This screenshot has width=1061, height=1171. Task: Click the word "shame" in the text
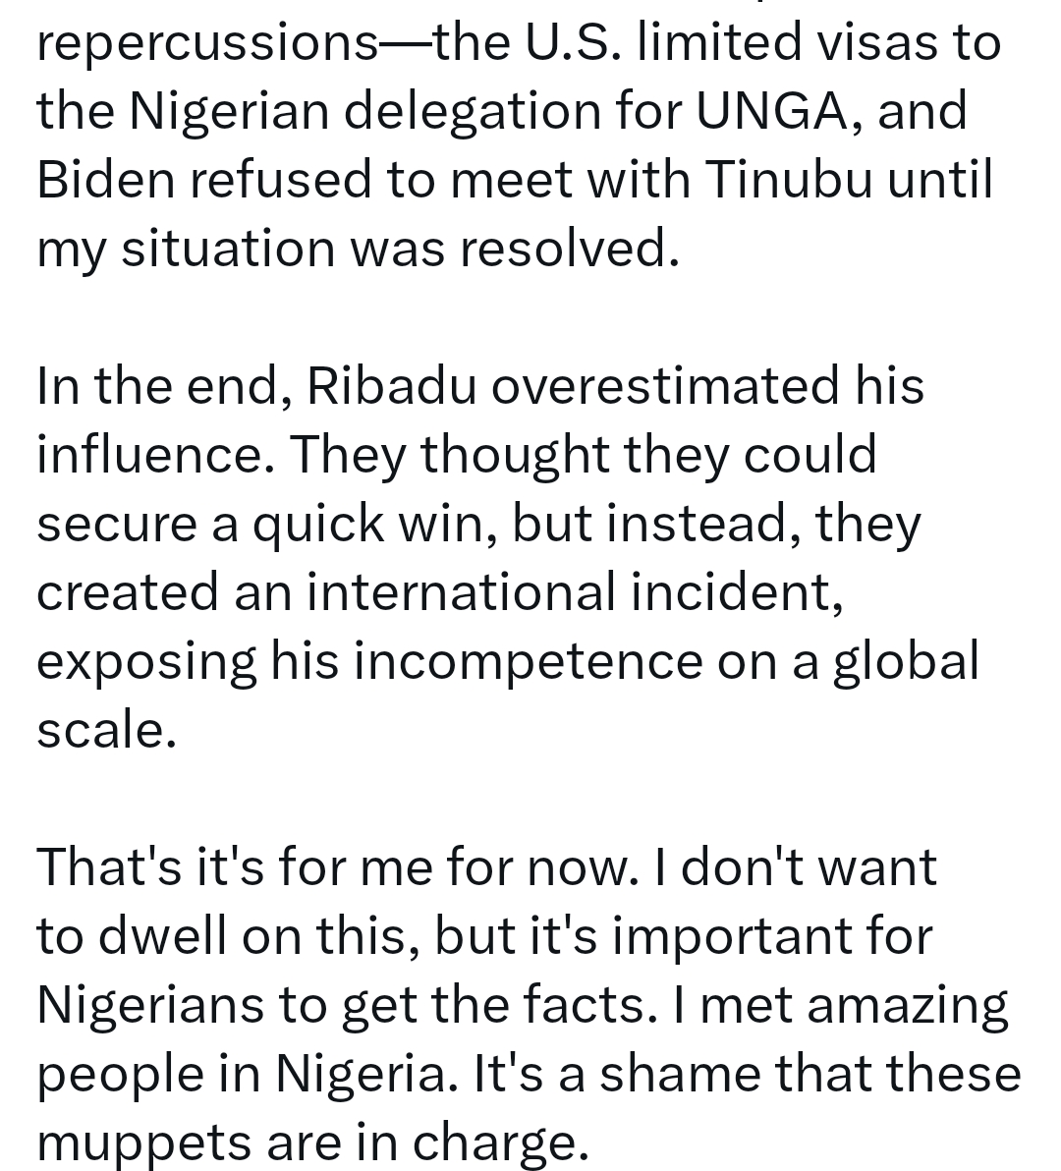(x=680, y=1073)
